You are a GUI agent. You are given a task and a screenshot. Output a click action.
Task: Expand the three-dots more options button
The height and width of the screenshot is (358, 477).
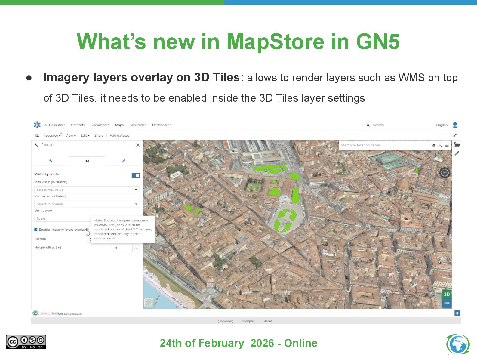[x=447, y=303]
